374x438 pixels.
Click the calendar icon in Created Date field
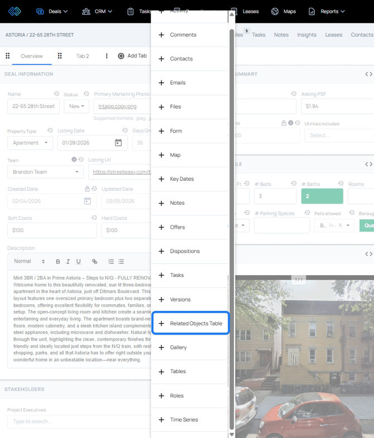coord(87,201)
